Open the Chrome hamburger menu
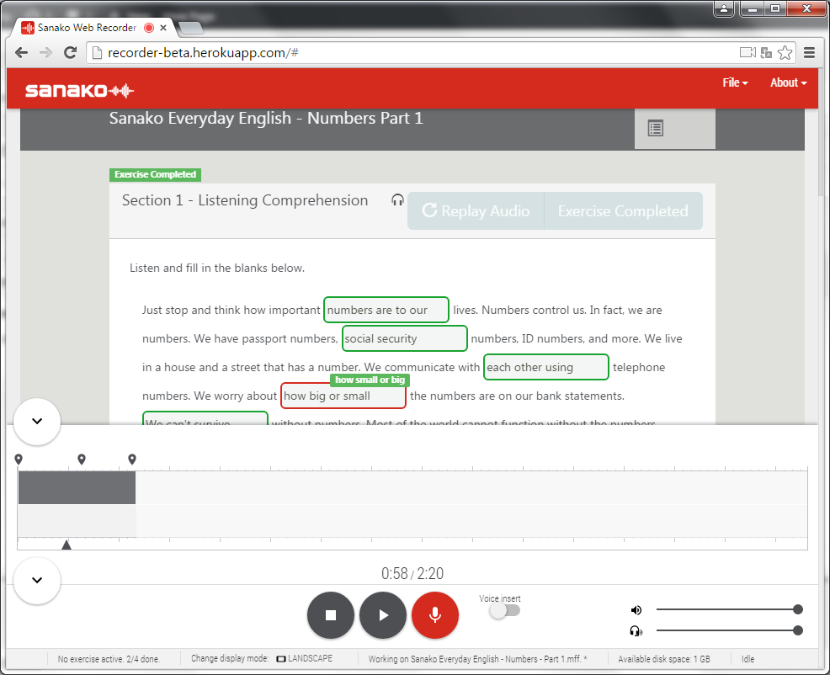 (809, 53)
